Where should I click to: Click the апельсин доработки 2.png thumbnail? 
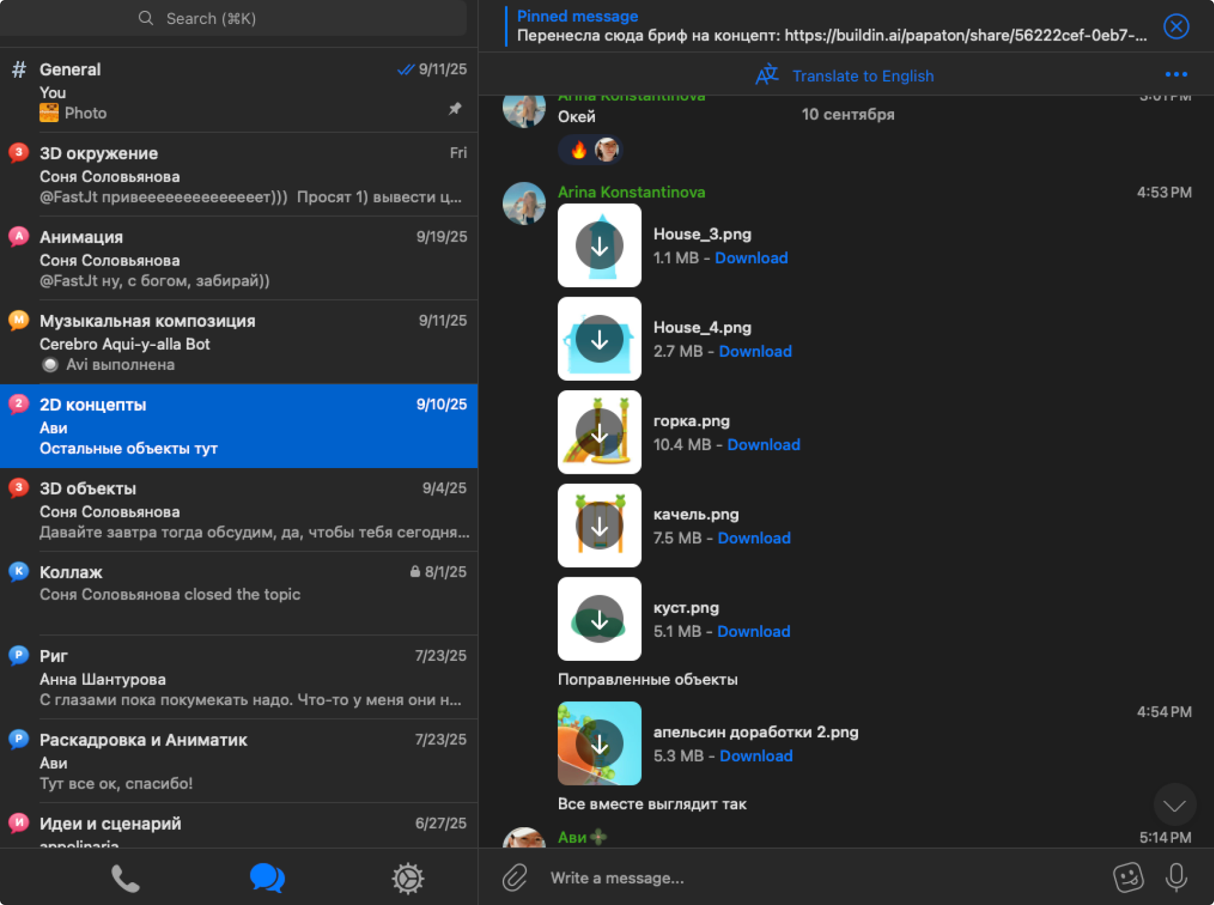(x=599, y=743)
